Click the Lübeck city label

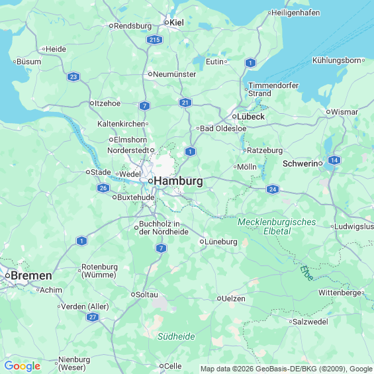(x=251, y=117)
